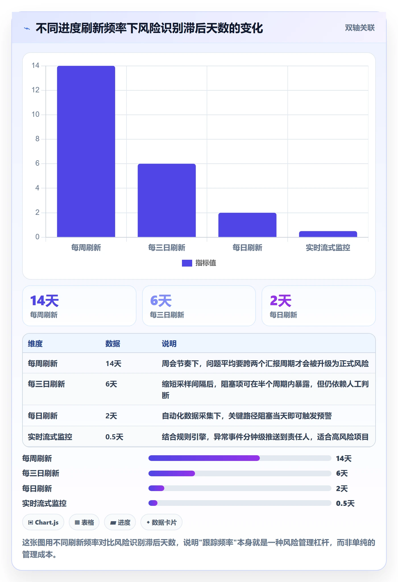Click the 实时流式监控 0.5天 progress bar
The height and width of the screenshot is (582, 398).
[x=240, y=503]
